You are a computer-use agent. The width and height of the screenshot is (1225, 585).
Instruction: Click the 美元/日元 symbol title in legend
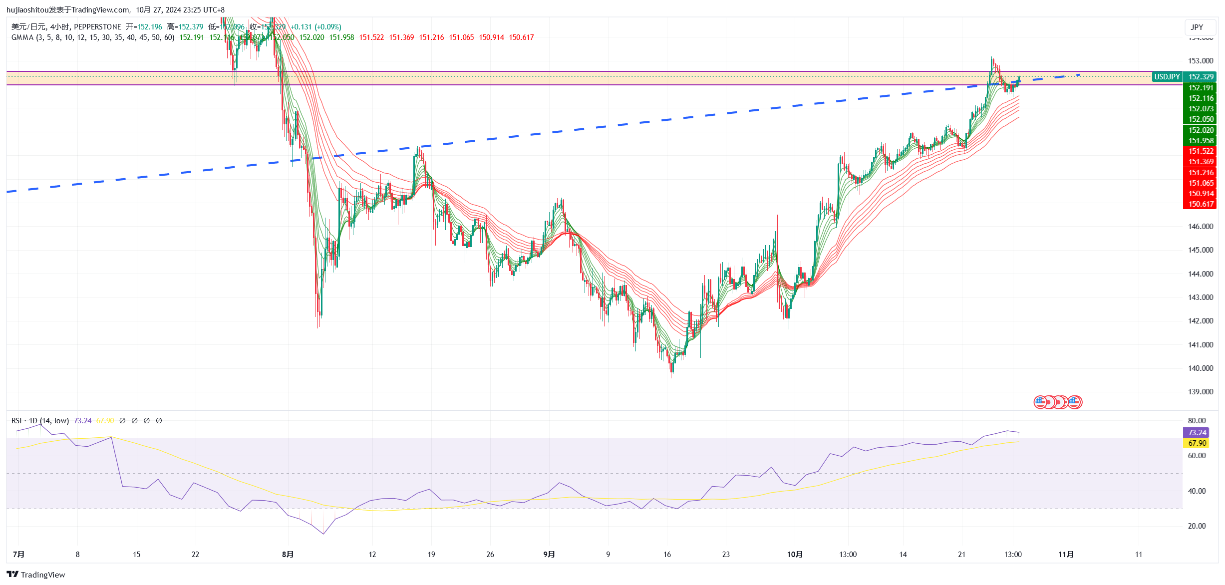pos(27,27)
